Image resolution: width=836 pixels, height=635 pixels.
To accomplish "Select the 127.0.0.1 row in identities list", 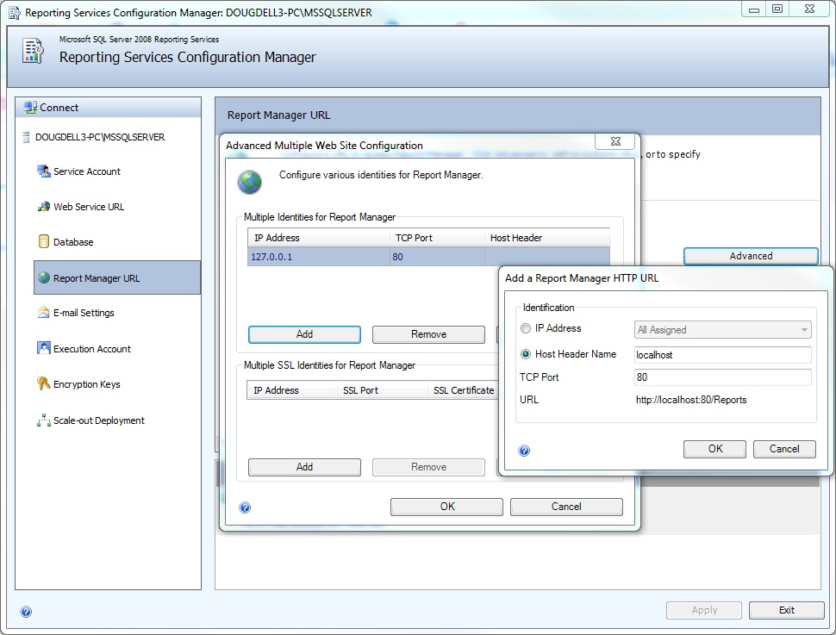I will pos(428,257).
